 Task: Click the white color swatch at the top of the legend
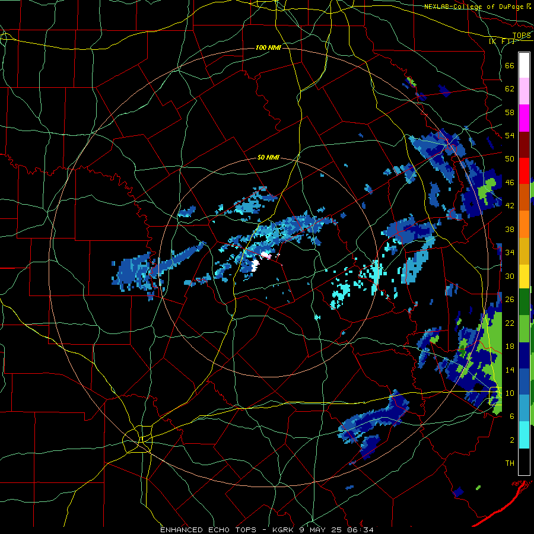[x=524, y=65]
